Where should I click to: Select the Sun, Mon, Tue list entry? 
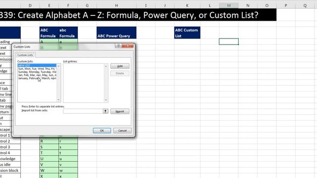pos(37,69)
